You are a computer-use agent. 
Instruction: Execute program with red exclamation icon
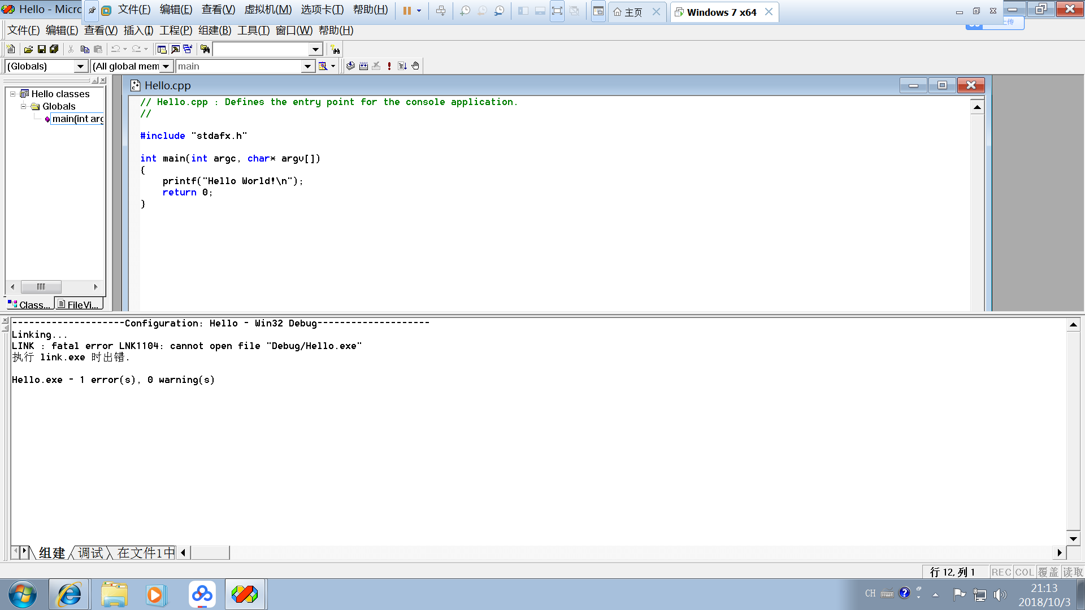pyautogui.click(x=389, y=66)
